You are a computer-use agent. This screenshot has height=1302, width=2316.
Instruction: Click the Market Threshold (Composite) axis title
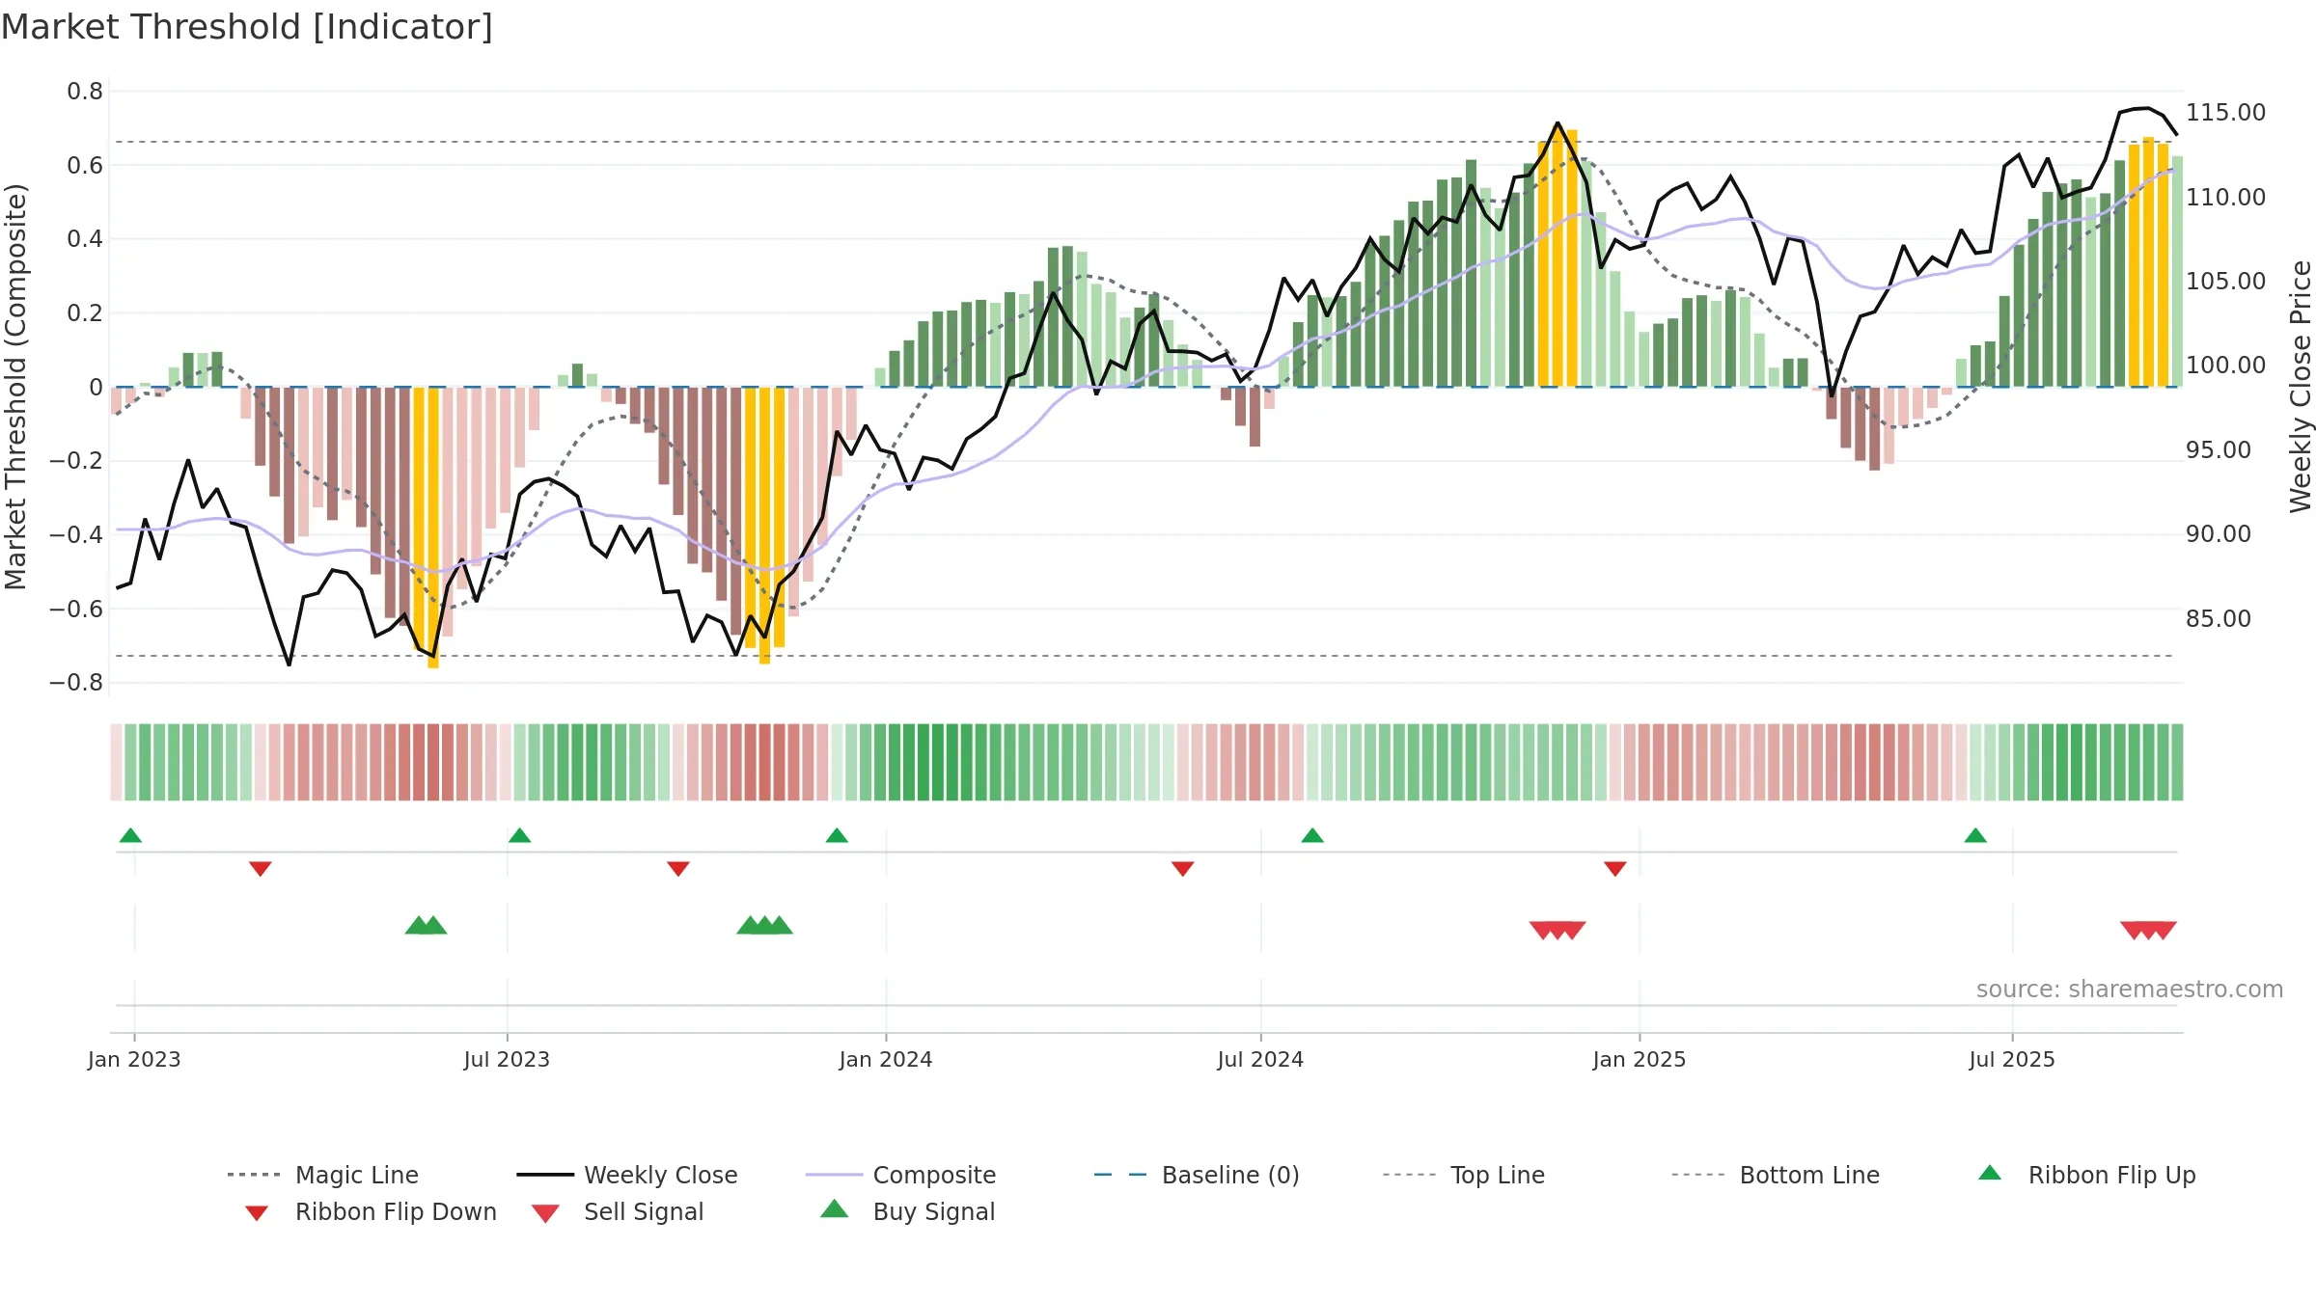pyautogui.click(x=15, y=387)
